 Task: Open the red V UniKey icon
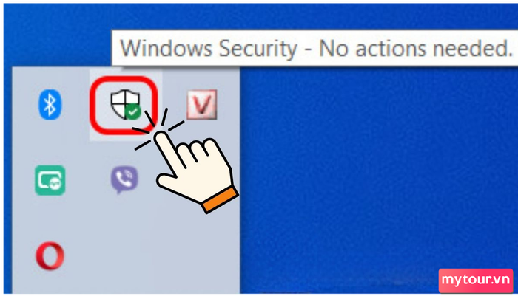[202, 104]
